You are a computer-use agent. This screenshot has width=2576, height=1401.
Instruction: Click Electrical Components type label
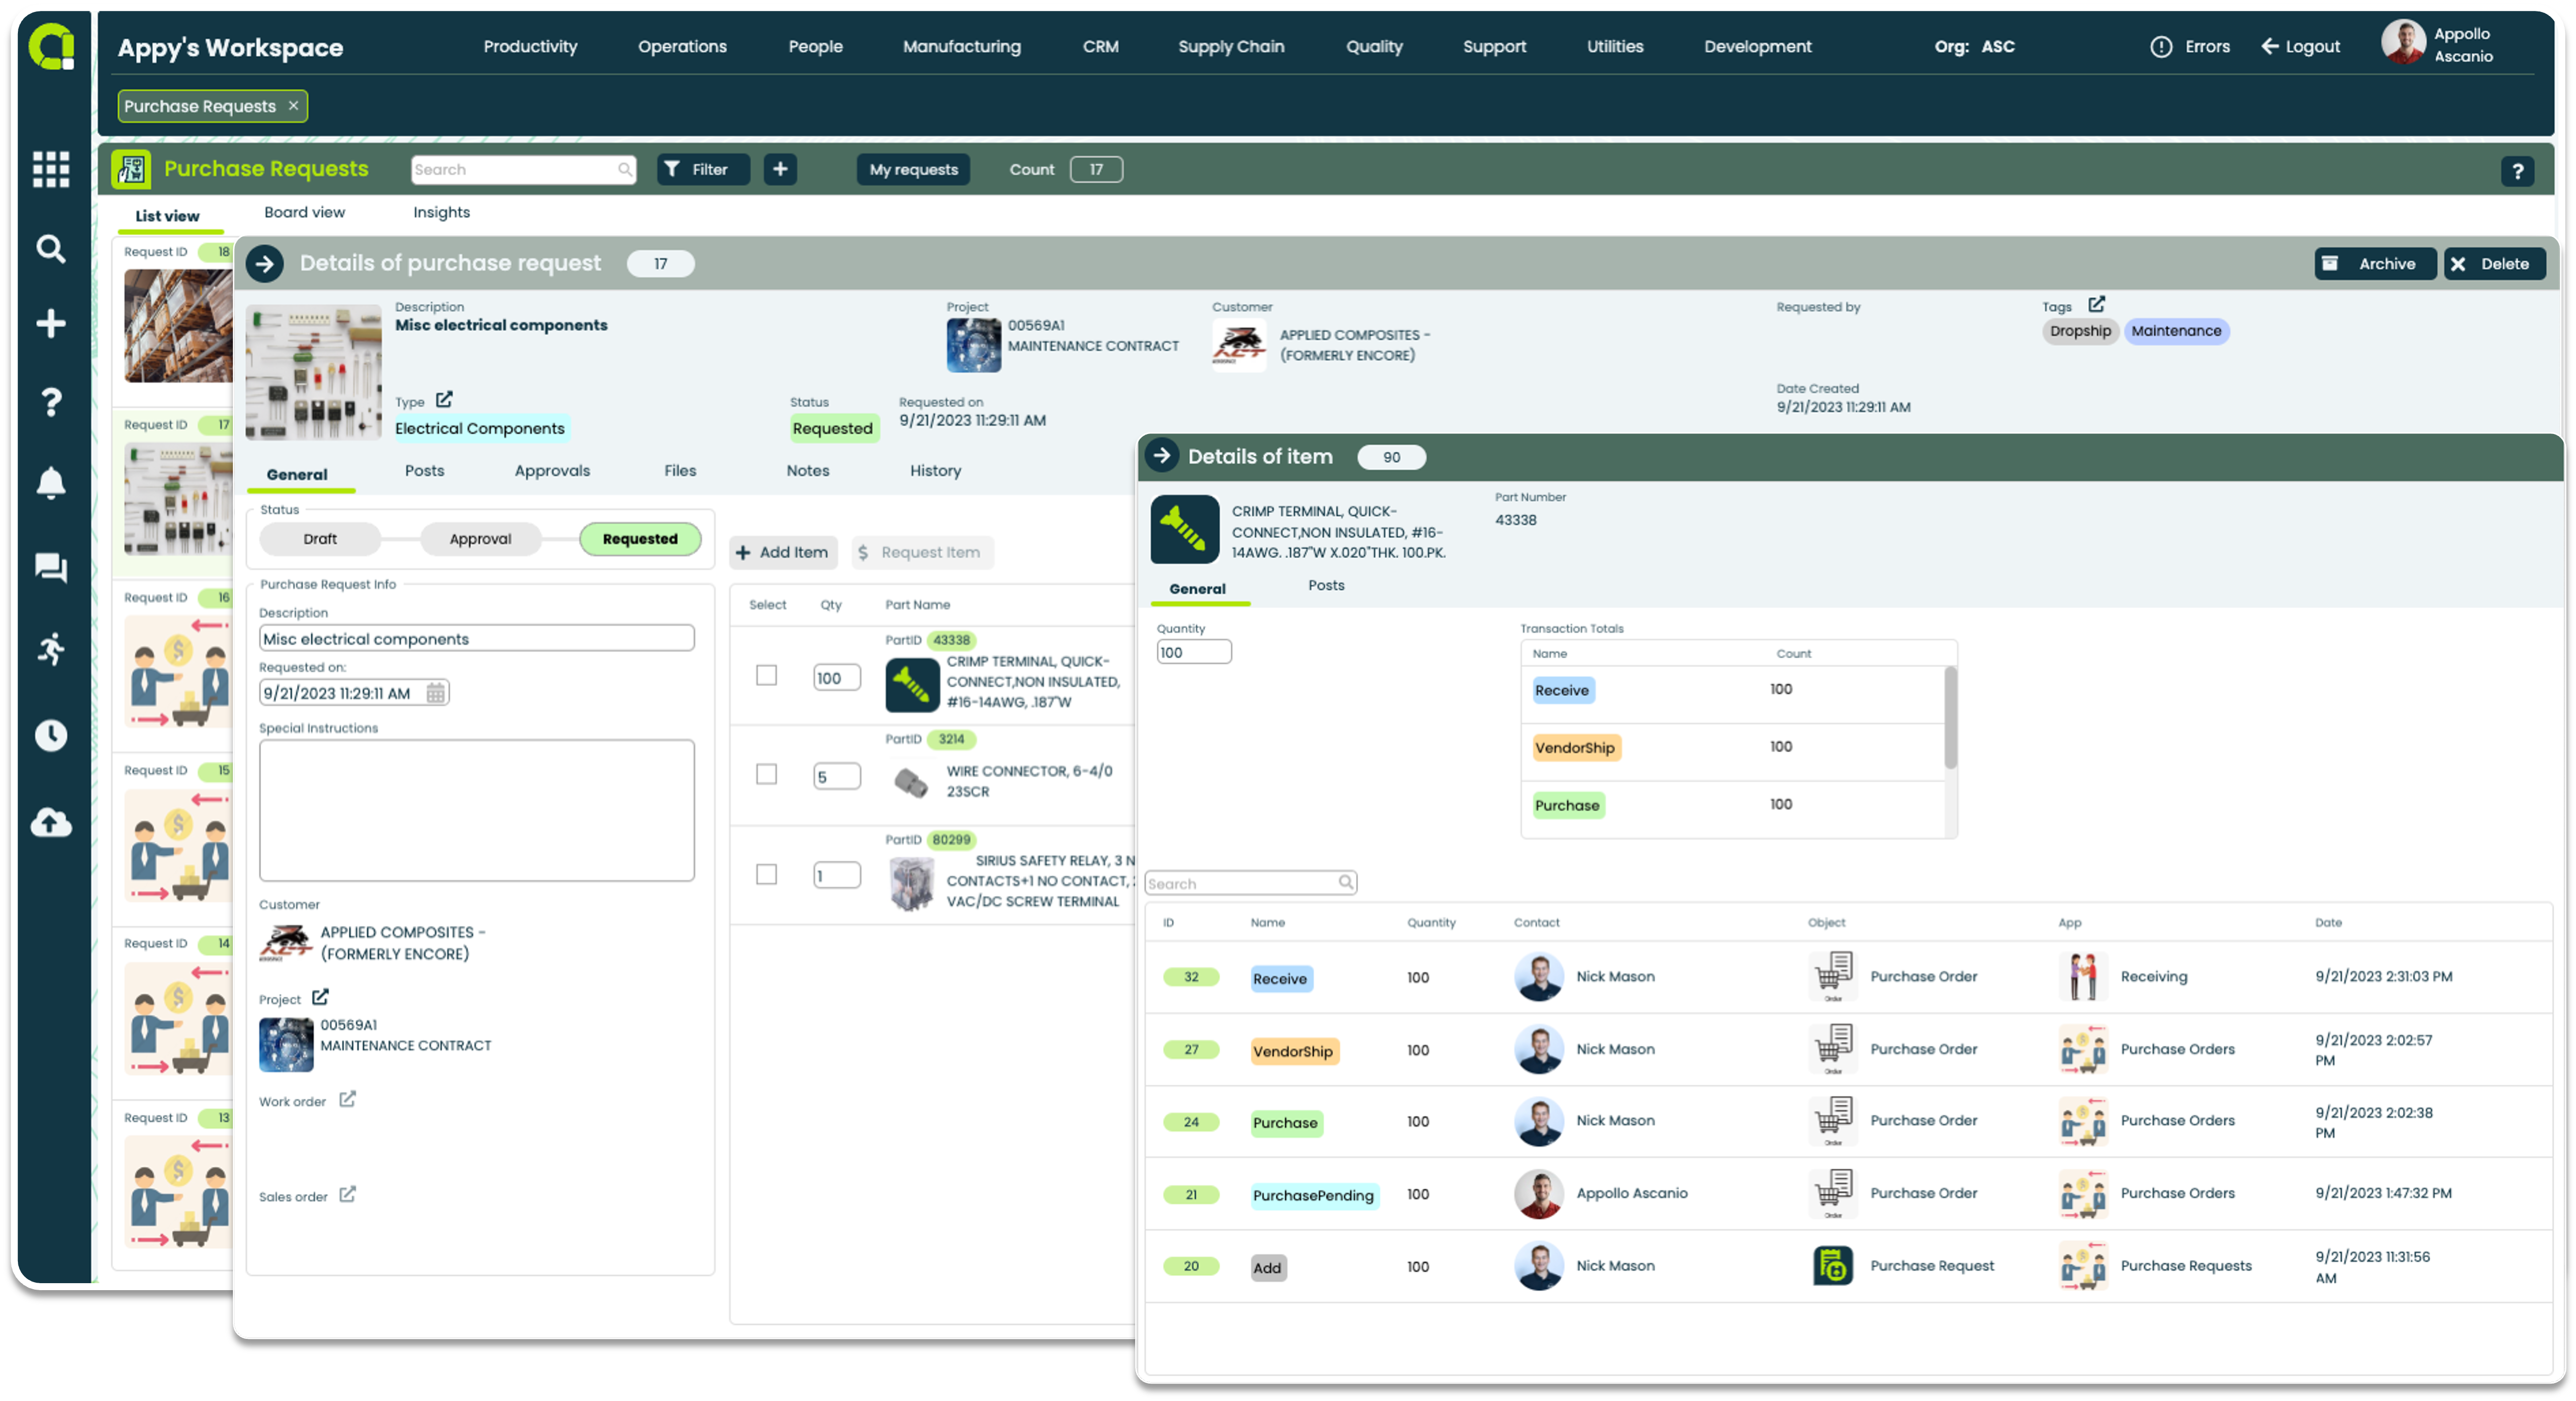[480, 428]
